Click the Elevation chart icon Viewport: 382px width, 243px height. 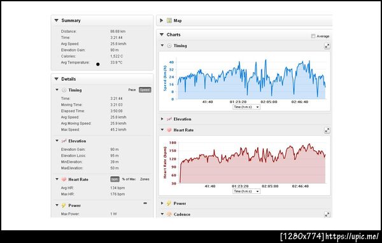pyautogui.click(x=169, y=119)
